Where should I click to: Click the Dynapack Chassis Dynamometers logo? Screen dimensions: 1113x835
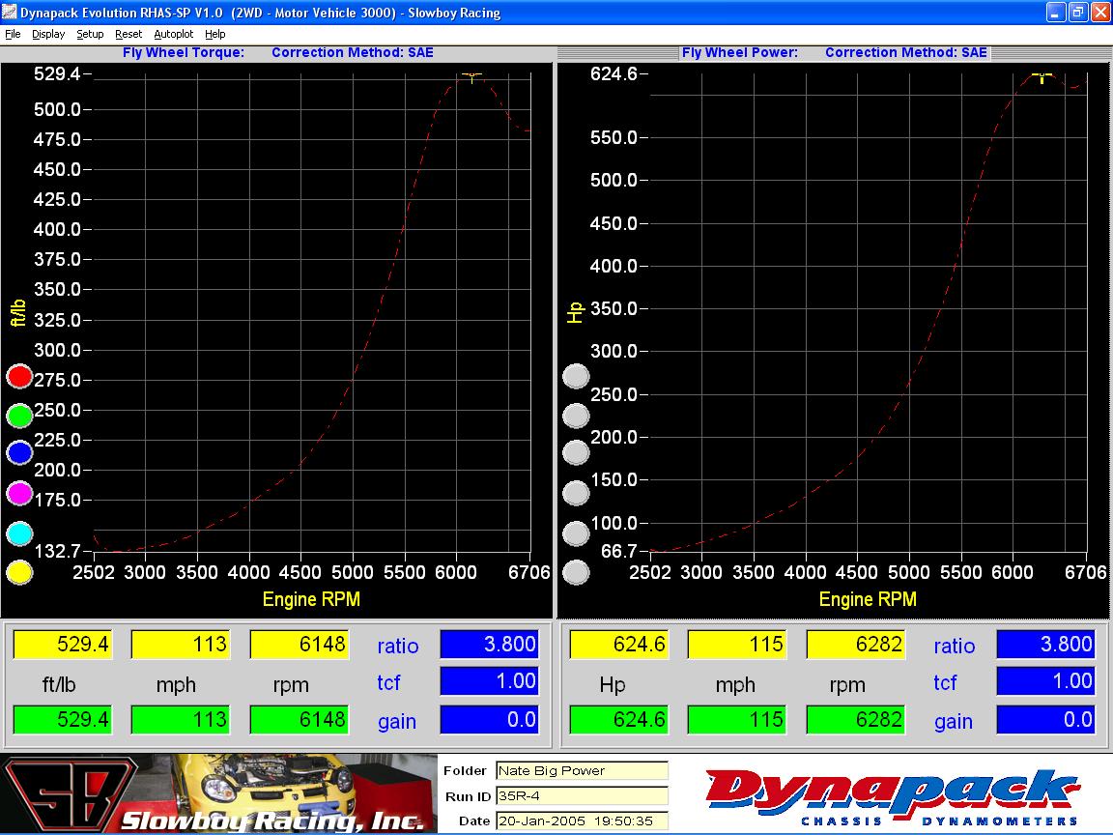(893, 796)
